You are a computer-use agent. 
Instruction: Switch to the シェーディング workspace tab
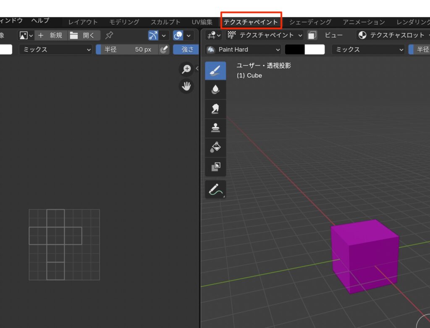click(310, 22)
